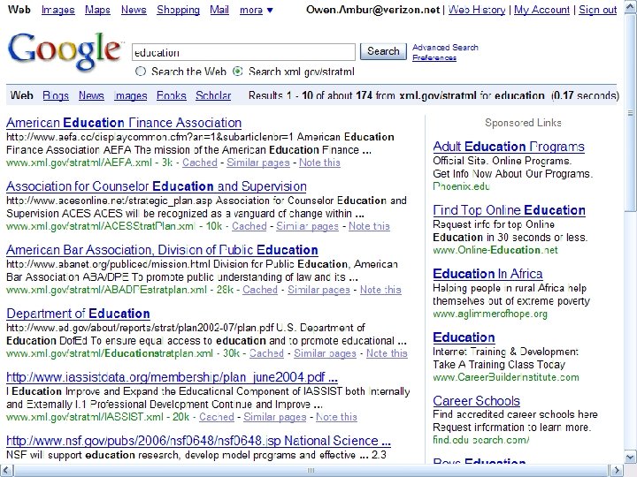Click vertical scrollbar up arrow
This screenshot has width=637, height=477.
click(x=630, y=5)
